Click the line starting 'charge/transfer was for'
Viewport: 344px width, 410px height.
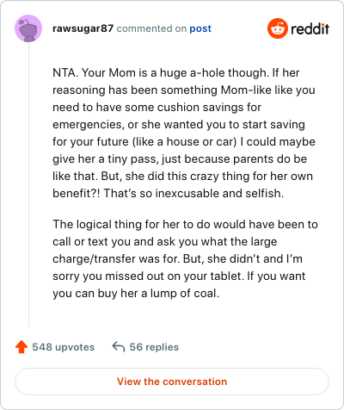(177, 258)
